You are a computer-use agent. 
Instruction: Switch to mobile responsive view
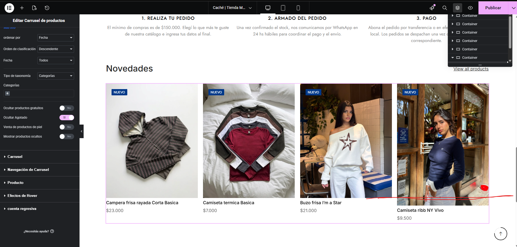coord(298,8)
